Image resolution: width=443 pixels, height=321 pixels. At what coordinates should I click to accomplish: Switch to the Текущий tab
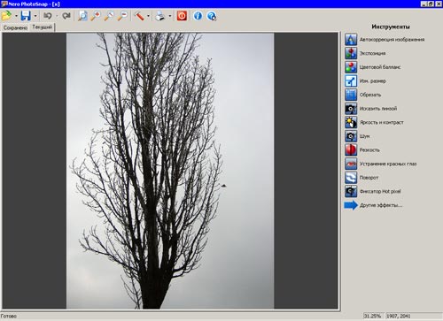point(43,27)
